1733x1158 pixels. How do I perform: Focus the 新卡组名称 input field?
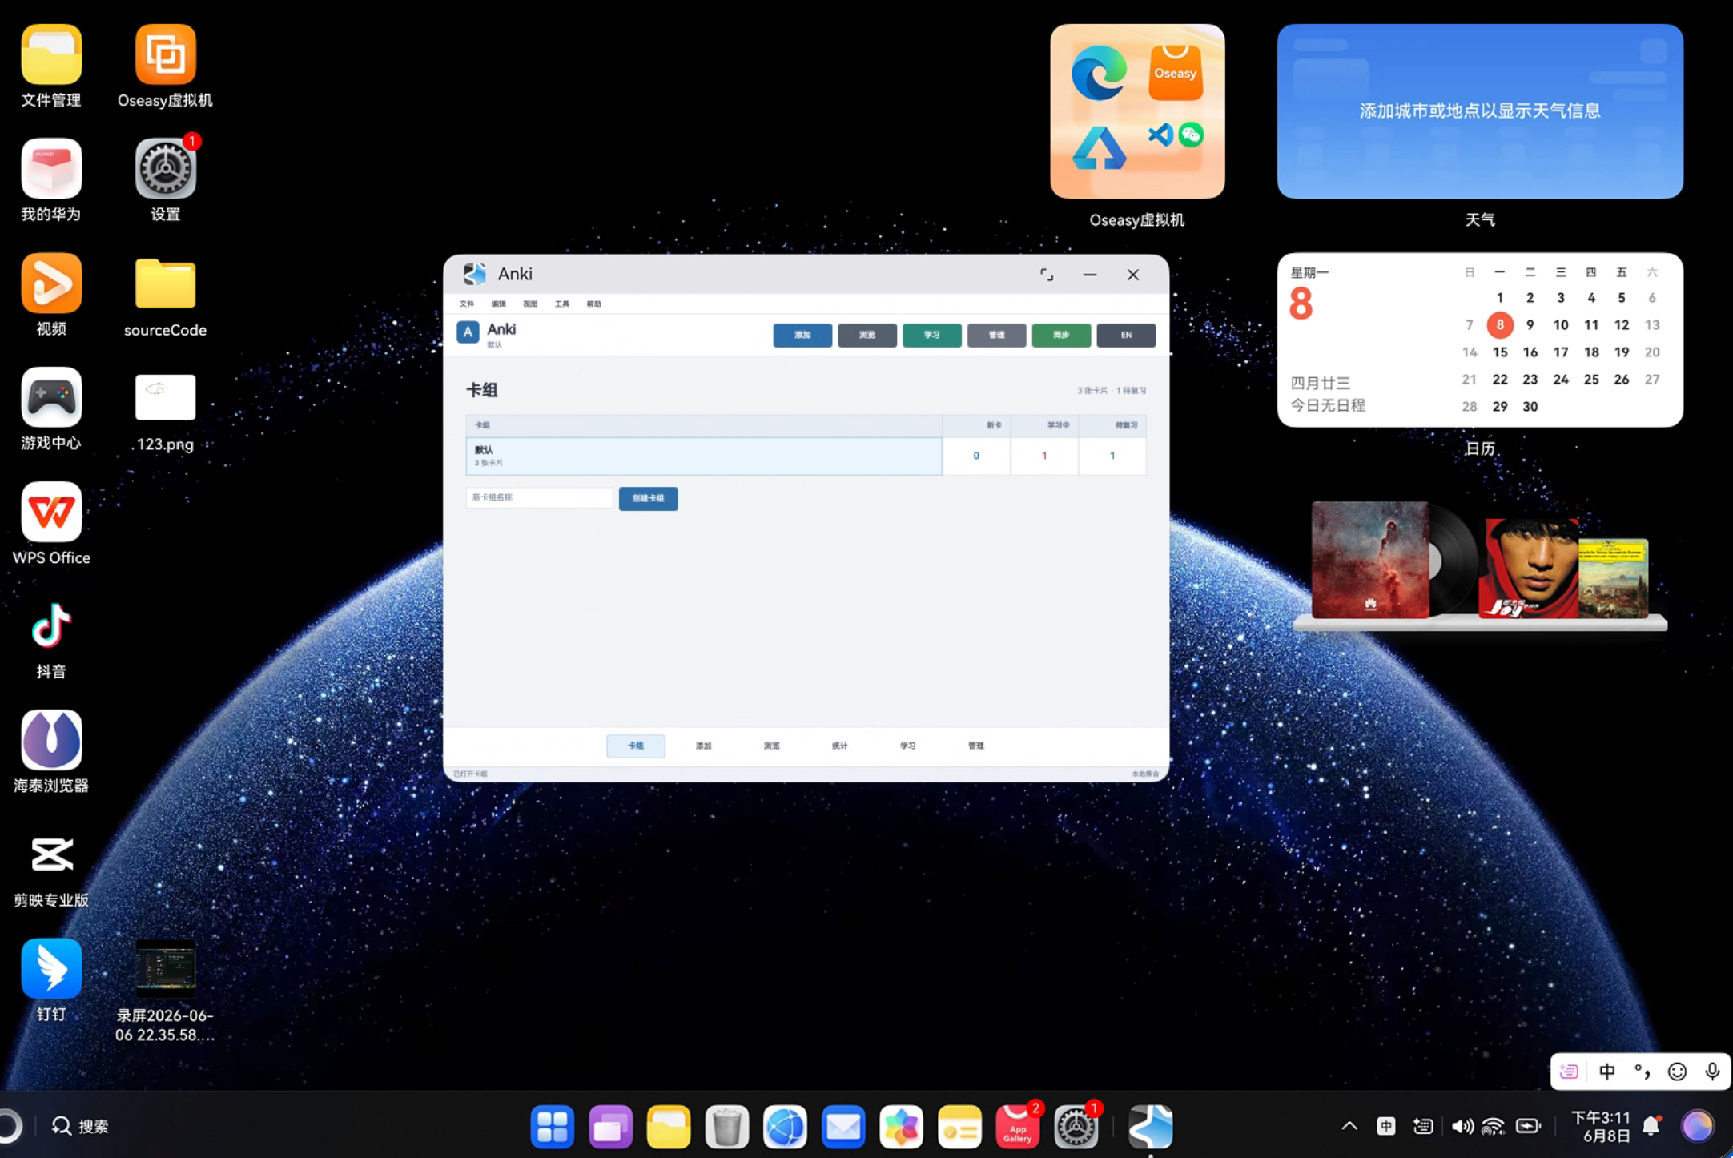(x=539, y=497)
